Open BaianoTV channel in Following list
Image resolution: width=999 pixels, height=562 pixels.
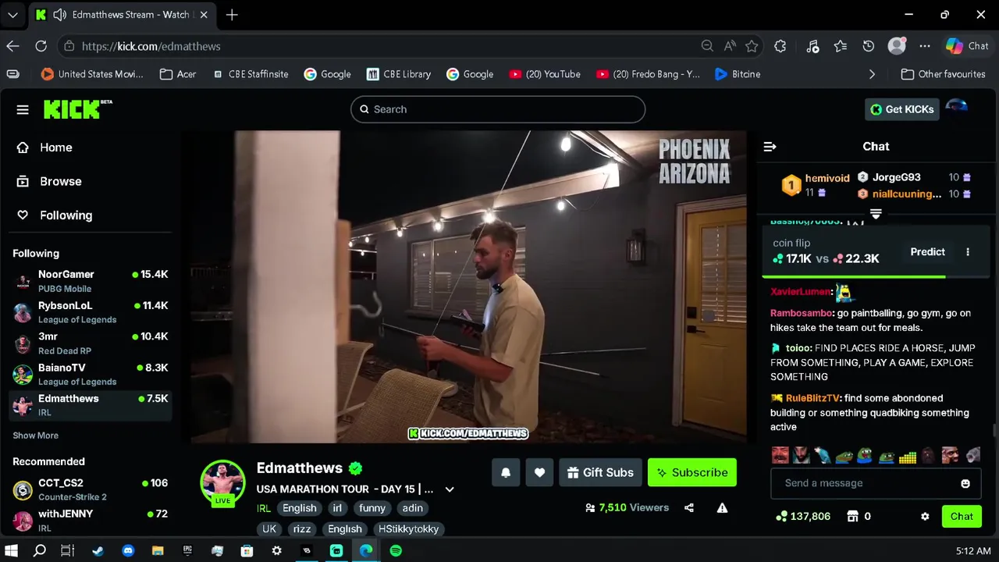coord(91,374)
